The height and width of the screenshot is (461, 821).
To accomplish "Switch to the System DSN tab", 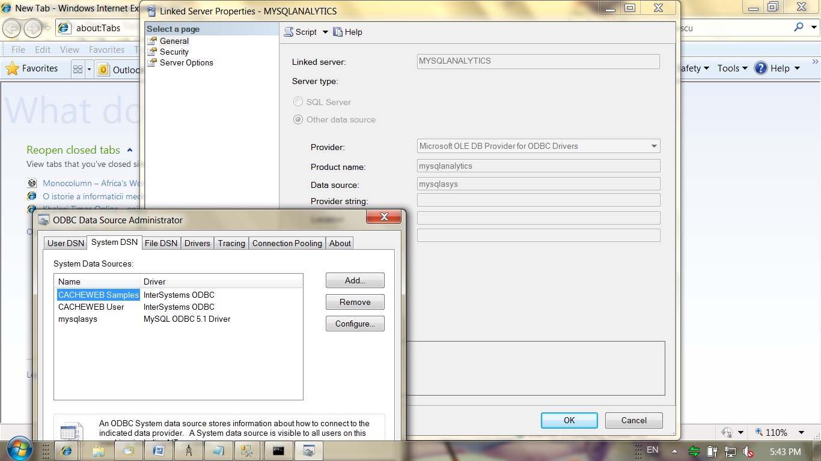I will point(114,242).
